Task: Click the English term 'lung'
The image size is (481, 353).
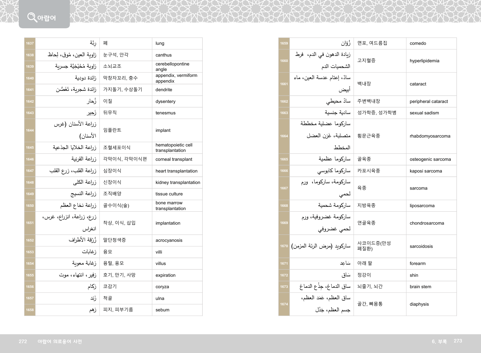Action: (x=160, y=44)
